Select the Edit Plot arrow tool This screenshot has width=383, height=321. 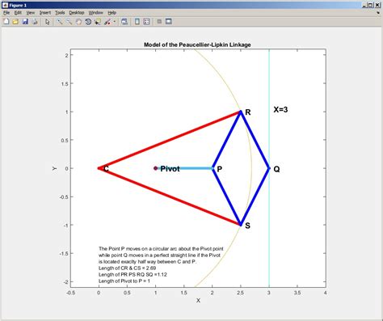point(48,22)
